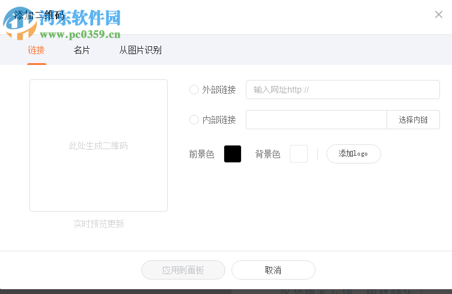Screen dimensions: 452x294
Task: Open the 名片 tab
Action: 82,50
